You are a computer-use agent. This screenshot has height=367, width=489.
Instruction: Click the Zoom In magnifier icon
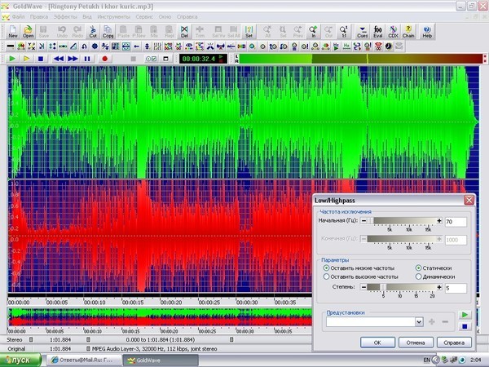coord(313,32)
